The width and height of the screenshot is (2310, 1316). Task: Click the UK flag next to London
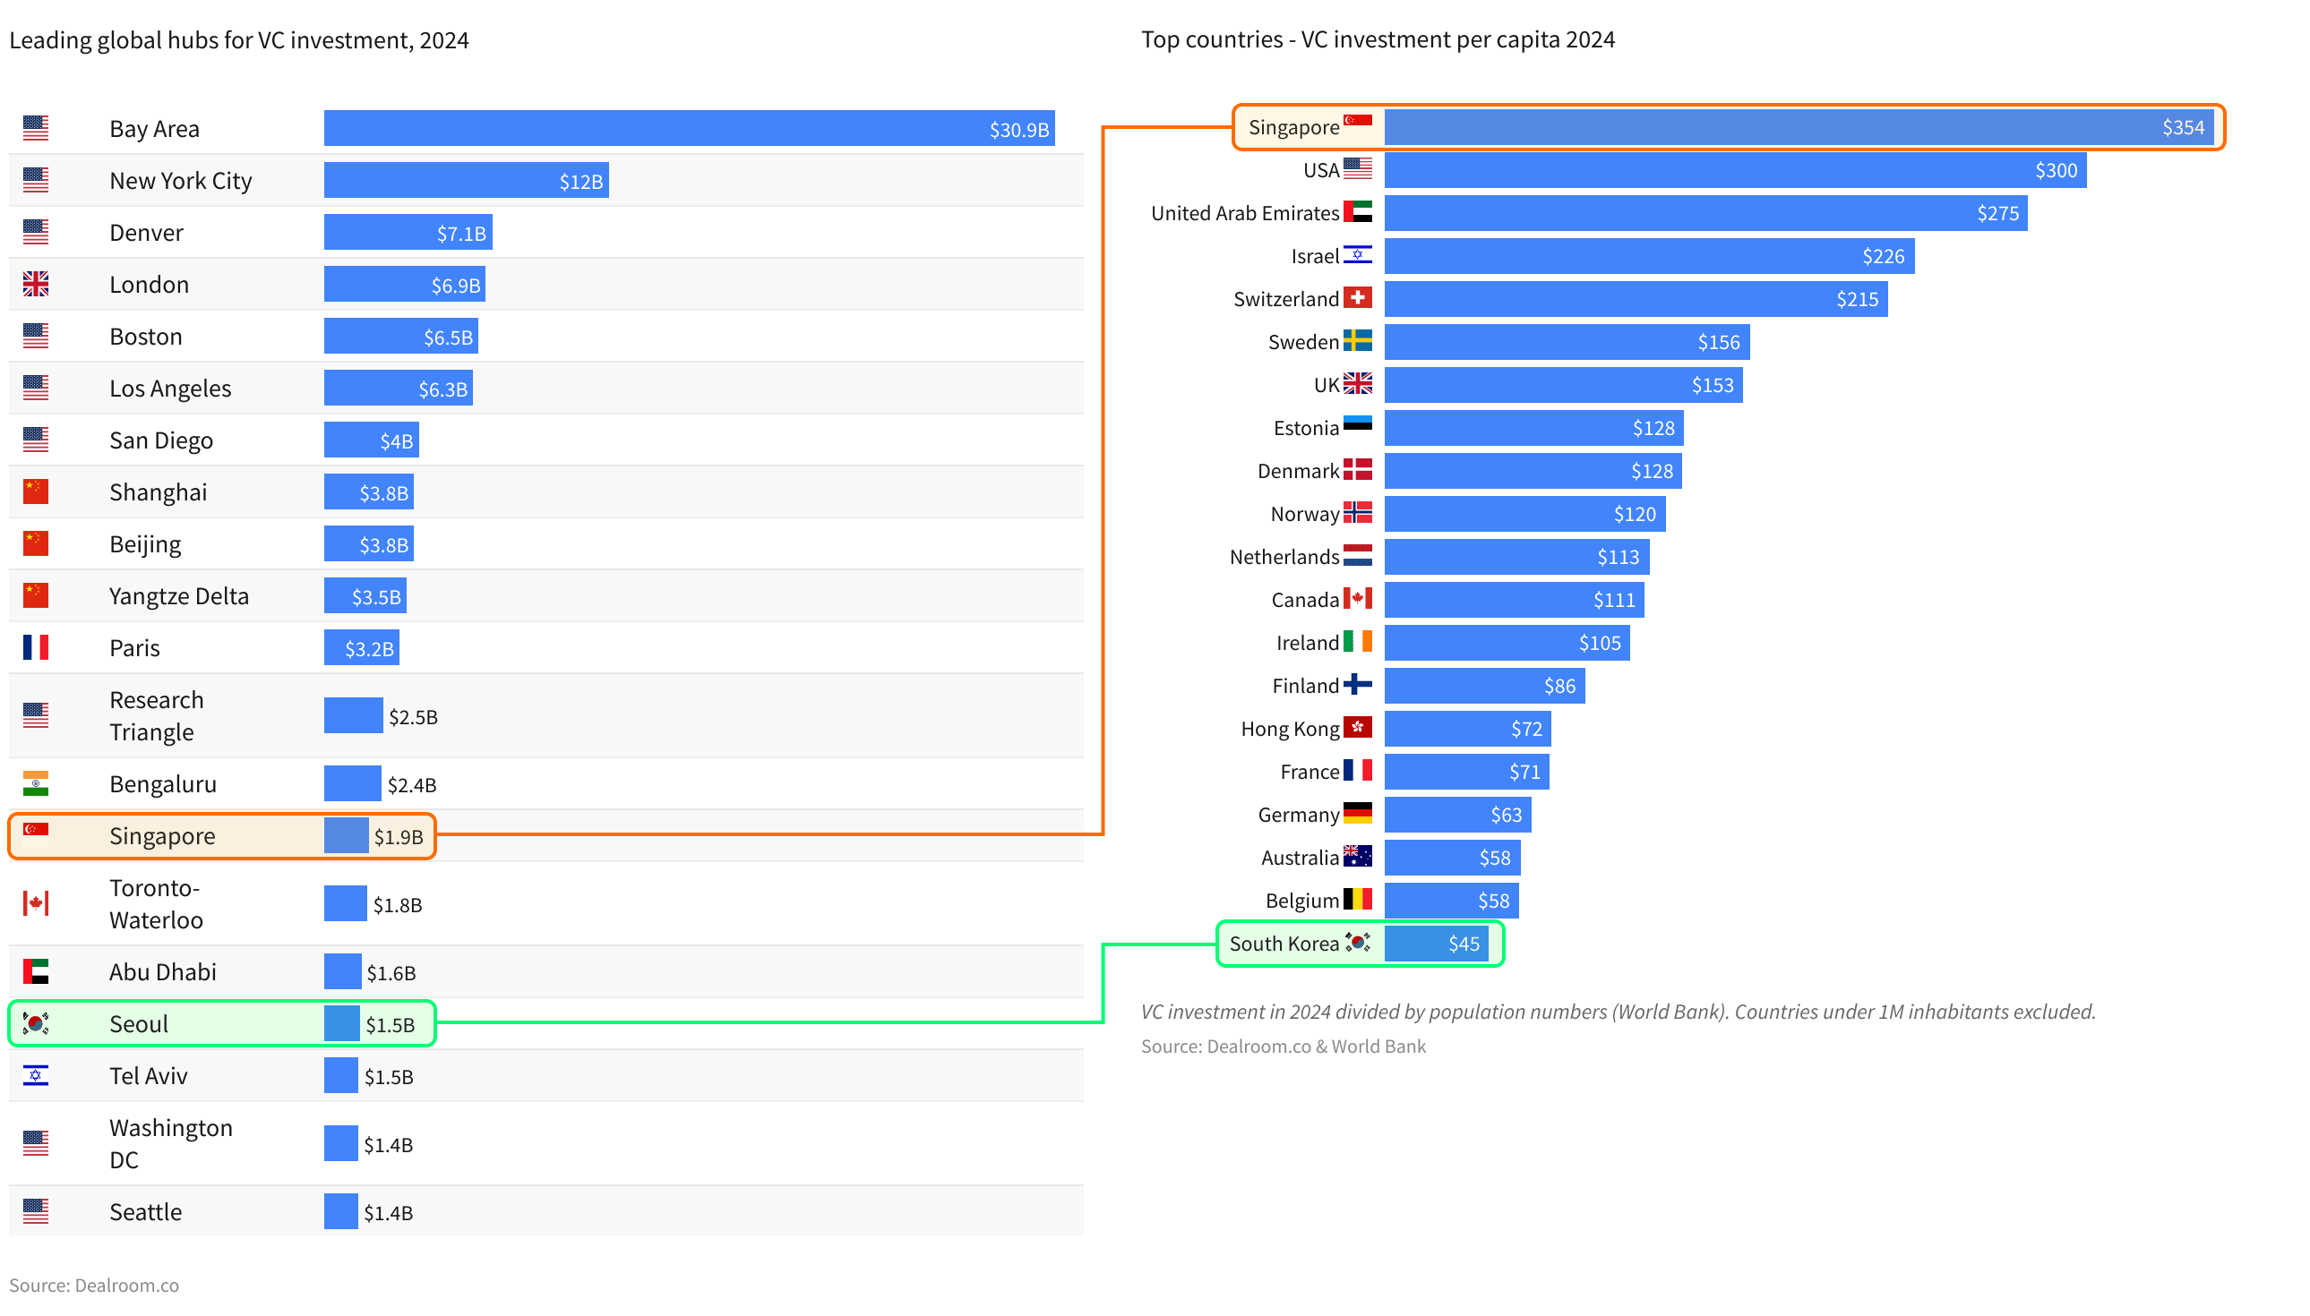[35, 285]
